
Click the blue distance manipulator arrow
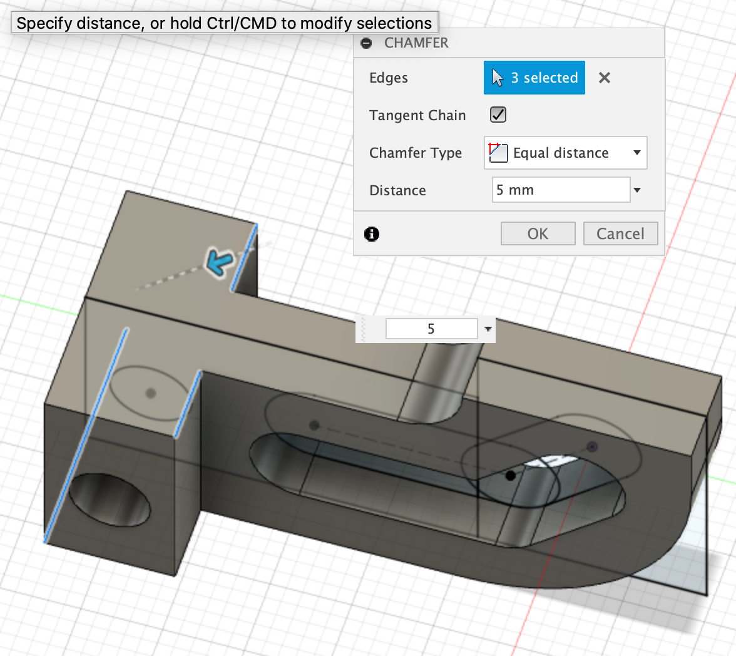(x=219, y=262)
